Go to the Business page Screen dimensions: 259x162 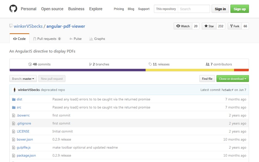click(76, 9)
